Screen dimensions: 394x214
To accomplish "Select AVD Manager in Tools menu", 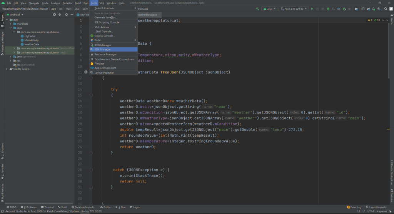I will click(114, 45).
